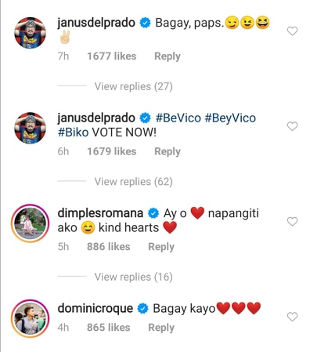Like the #BeVico VOTE NOW comment heart
The image size is (317, 352).
point(292,126)
